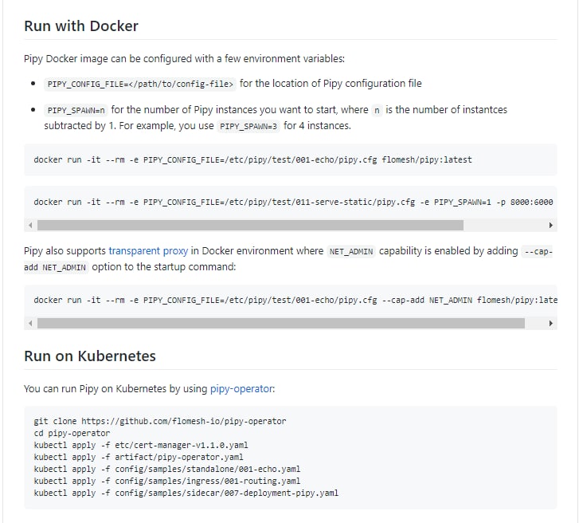Click the Run on Kubernetes heading
Screen dimensions: 579x523
pos(90,356)
